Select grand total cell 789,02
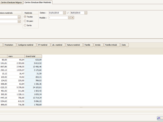The image size is (163, 122). 33,81
